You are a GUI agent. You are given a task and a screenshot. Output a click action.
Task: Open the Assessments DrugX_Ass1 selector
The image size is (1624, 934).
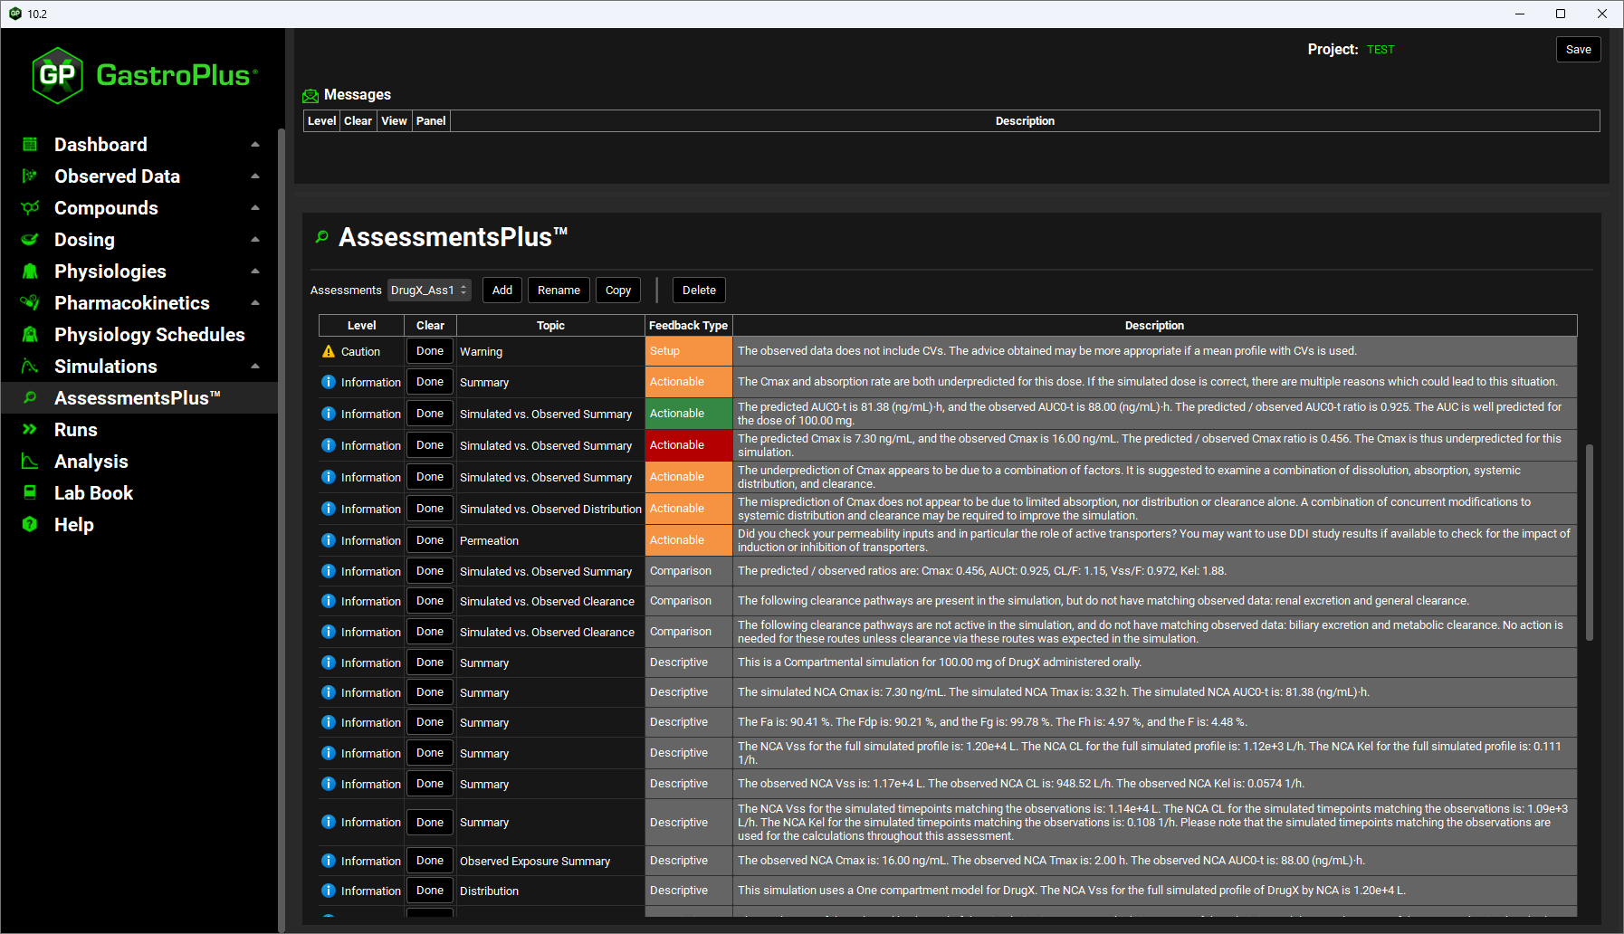pos(429,291)
